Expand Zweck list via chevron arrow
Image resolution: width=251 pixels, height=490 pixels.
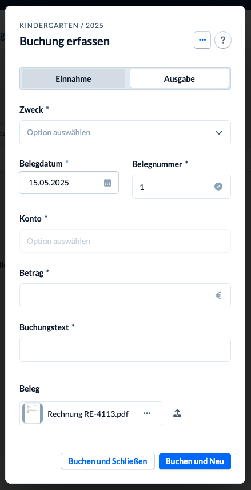[x=219, y=132]
